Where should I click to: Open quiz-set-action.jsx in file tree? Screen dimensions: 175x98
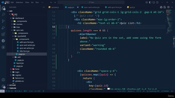click(x=27, y=48)
